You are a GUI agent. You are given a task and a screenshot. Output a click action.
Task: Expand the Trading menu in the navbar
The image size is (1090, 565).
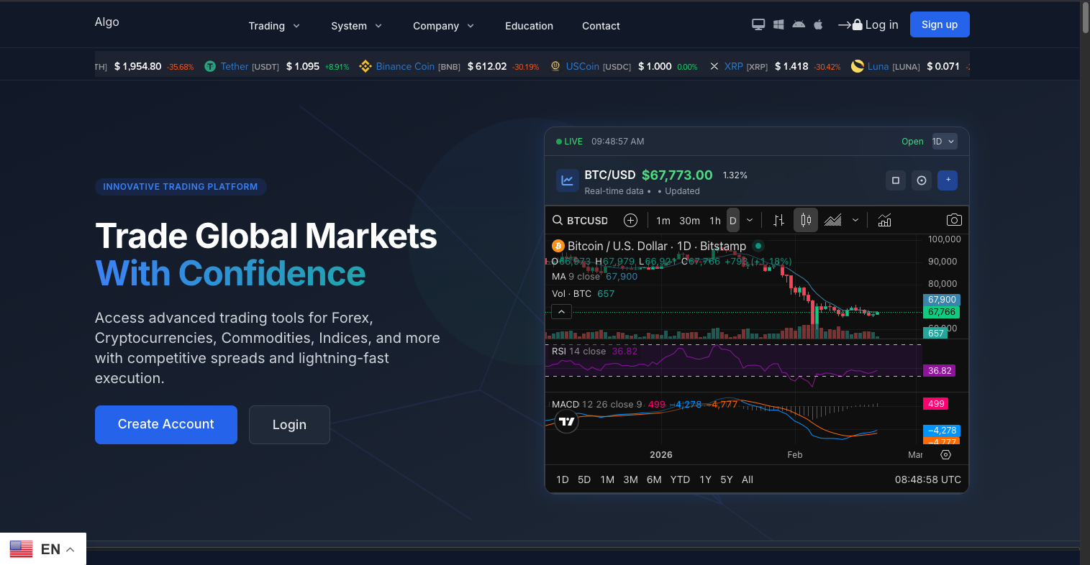[273, 26]
